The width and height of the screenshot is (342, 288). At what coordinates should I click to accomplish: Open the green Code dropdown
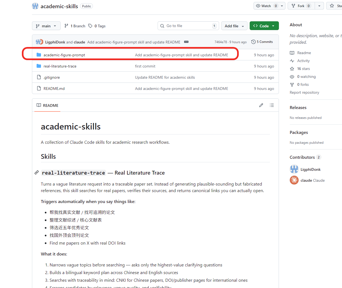[264, 26]
